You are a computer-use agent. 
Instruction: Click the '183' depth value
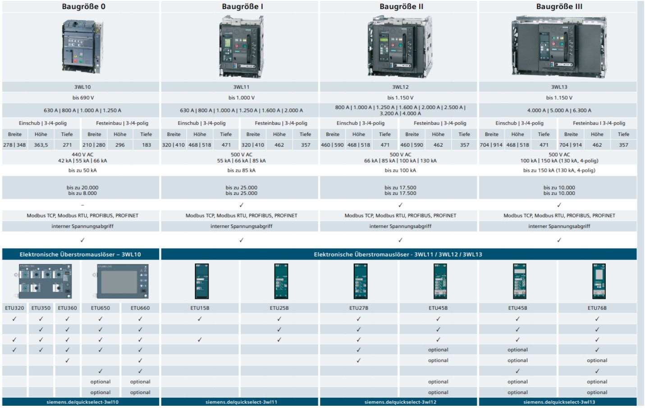(146, 145)
